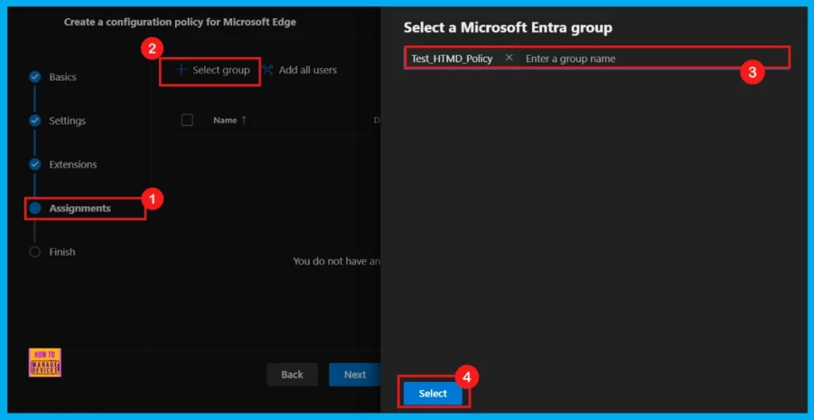Click the Add all users people icon
Viewport: 814px width, 420px height.
click(267, 70)
